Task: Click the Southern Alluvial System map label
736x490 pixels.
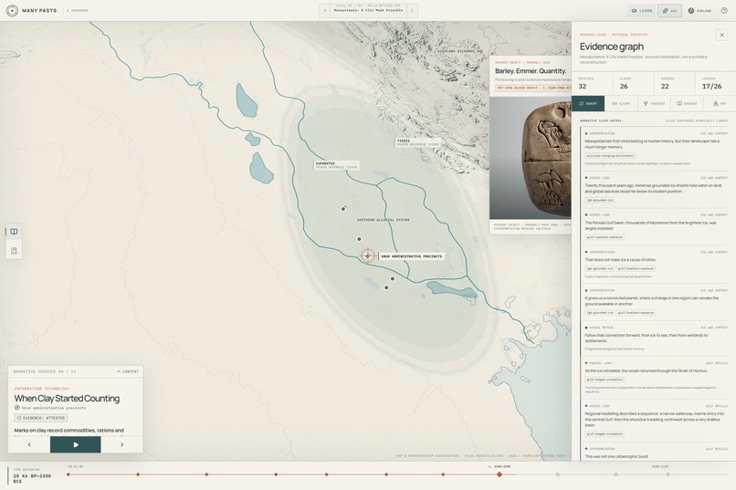Action: (383, 220)
